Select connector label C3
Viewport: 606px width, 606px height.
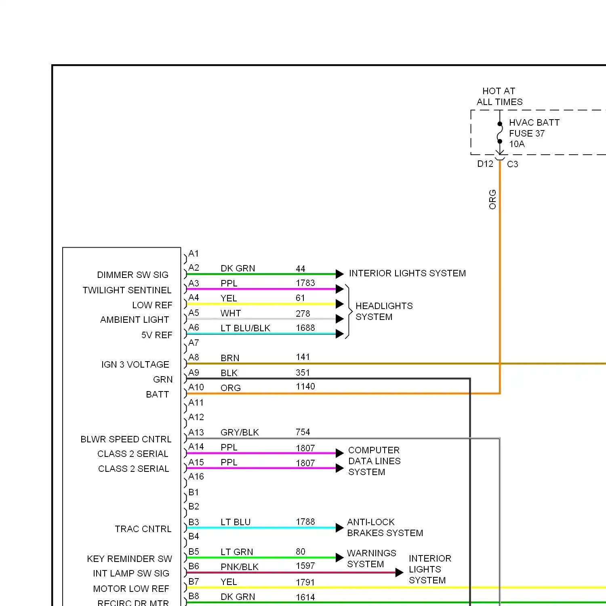(512, 164)
